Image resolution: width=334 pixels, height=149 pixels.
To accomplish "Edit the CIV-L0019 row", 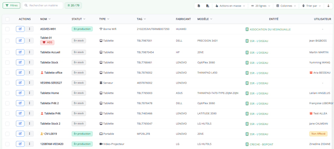I will coord(20,134).
